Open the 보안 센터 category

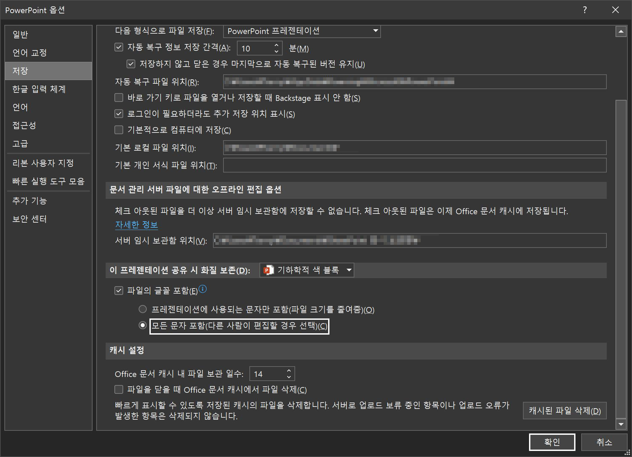coord(48,219)
